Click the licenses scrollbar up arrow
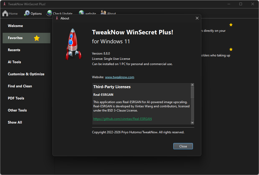Image resolution: width=259 pixels, height=175 pixels. tap(192, 85)
